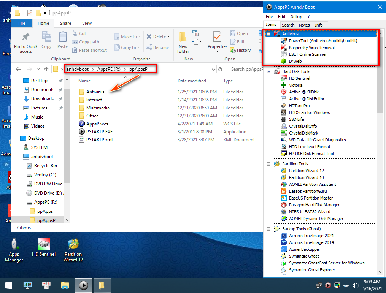Collapse the Antivirus group
The image size is (386, 293).
coord(269,34)
